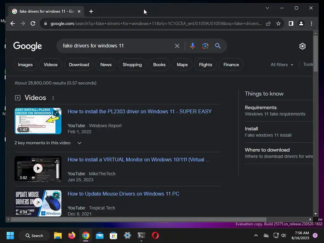Go back to the previous page
This screenshot has height=243, width=324.
(13, 23)
